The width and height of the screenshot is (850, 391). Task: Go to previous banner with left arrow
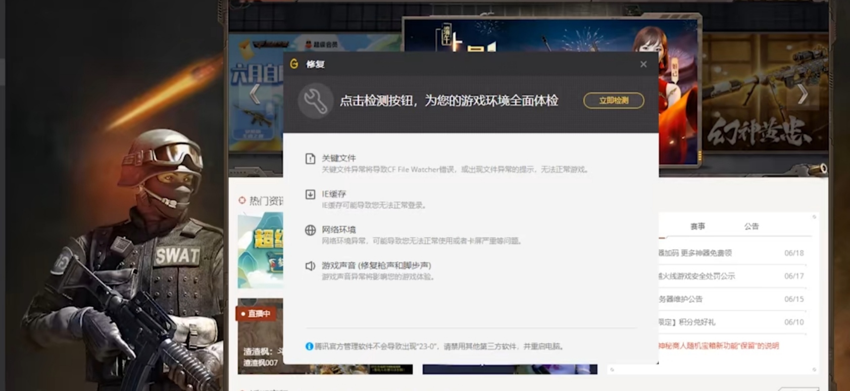pos(256,94)
